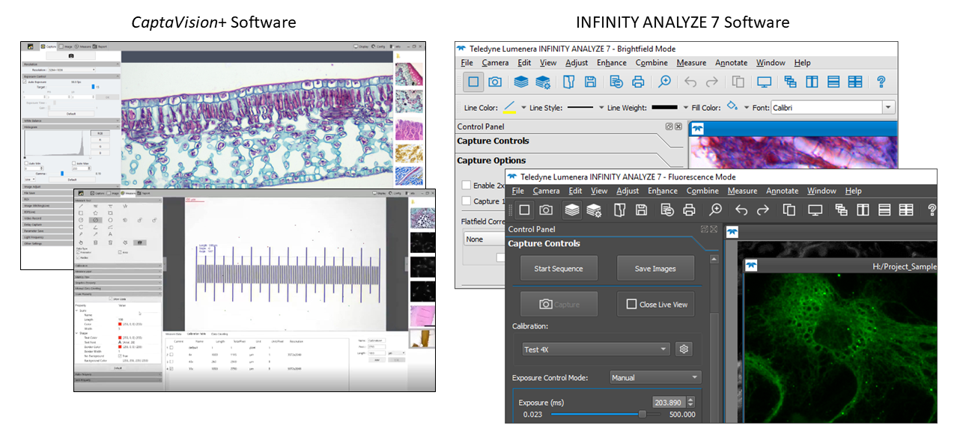Click the layers-with-gear icon in Fluorescence toolbar
Image resolution: width=957 pixels, height=437 pixels.
coord(594,210)
